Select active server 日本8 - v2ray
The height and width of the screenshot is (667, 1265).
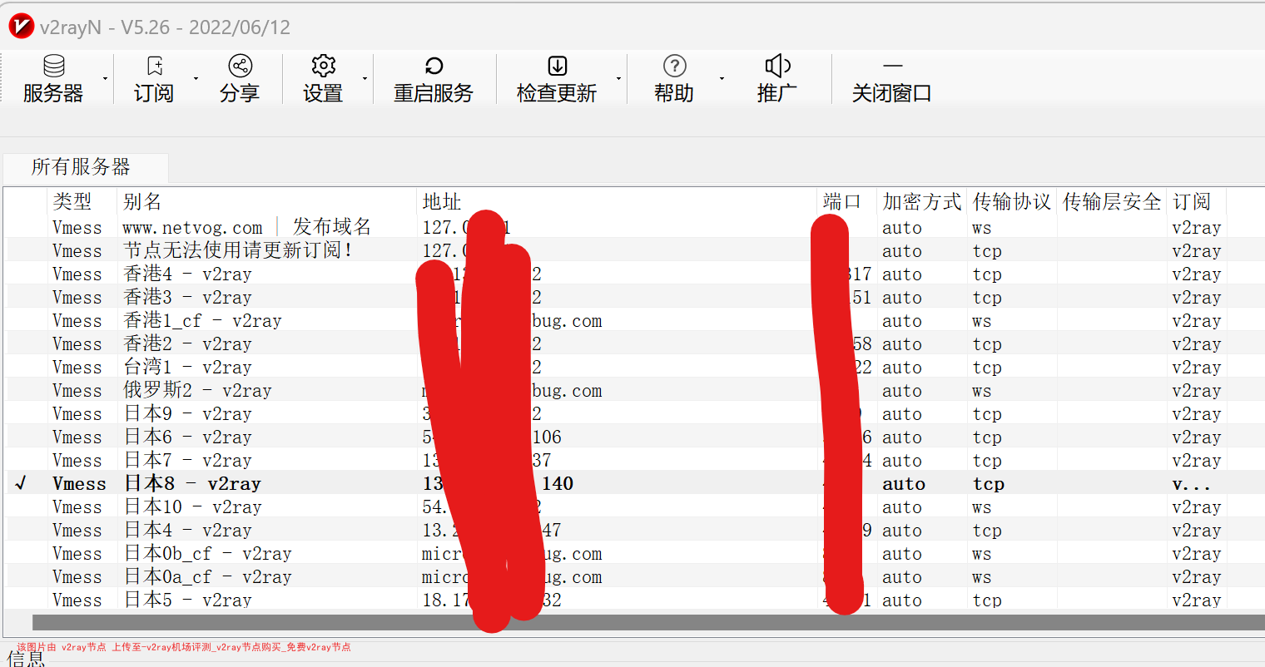pos(636,483)
